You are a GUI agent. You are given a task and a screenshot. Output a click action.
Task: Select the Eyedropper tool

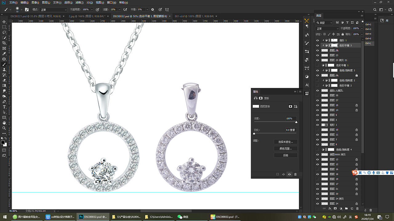pos(4,54)
